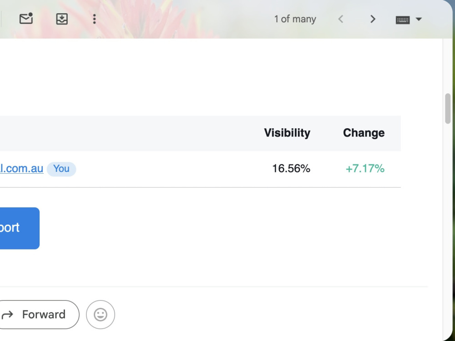Select the Change column header
Viewport: 455px width, 341px height.
click(364, 133)
